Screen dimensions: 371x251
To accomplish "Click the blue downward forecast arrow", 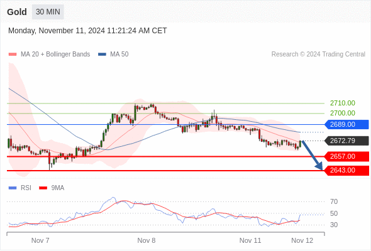I will pos(313,156).
